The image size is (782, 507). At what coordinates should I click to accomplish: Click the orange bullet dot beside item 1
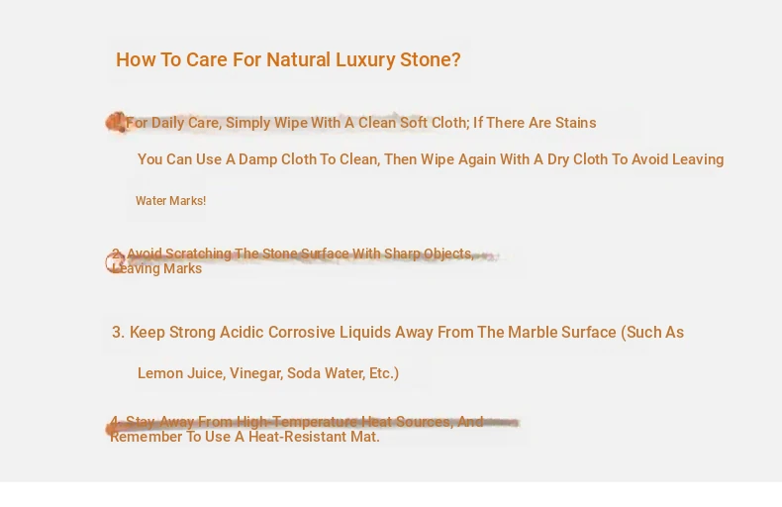coord(116,123)
